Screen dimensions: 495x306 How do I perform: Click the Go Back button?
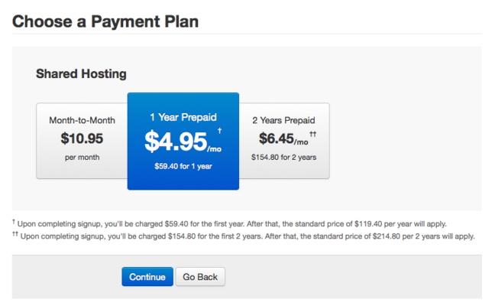point(200,277)
